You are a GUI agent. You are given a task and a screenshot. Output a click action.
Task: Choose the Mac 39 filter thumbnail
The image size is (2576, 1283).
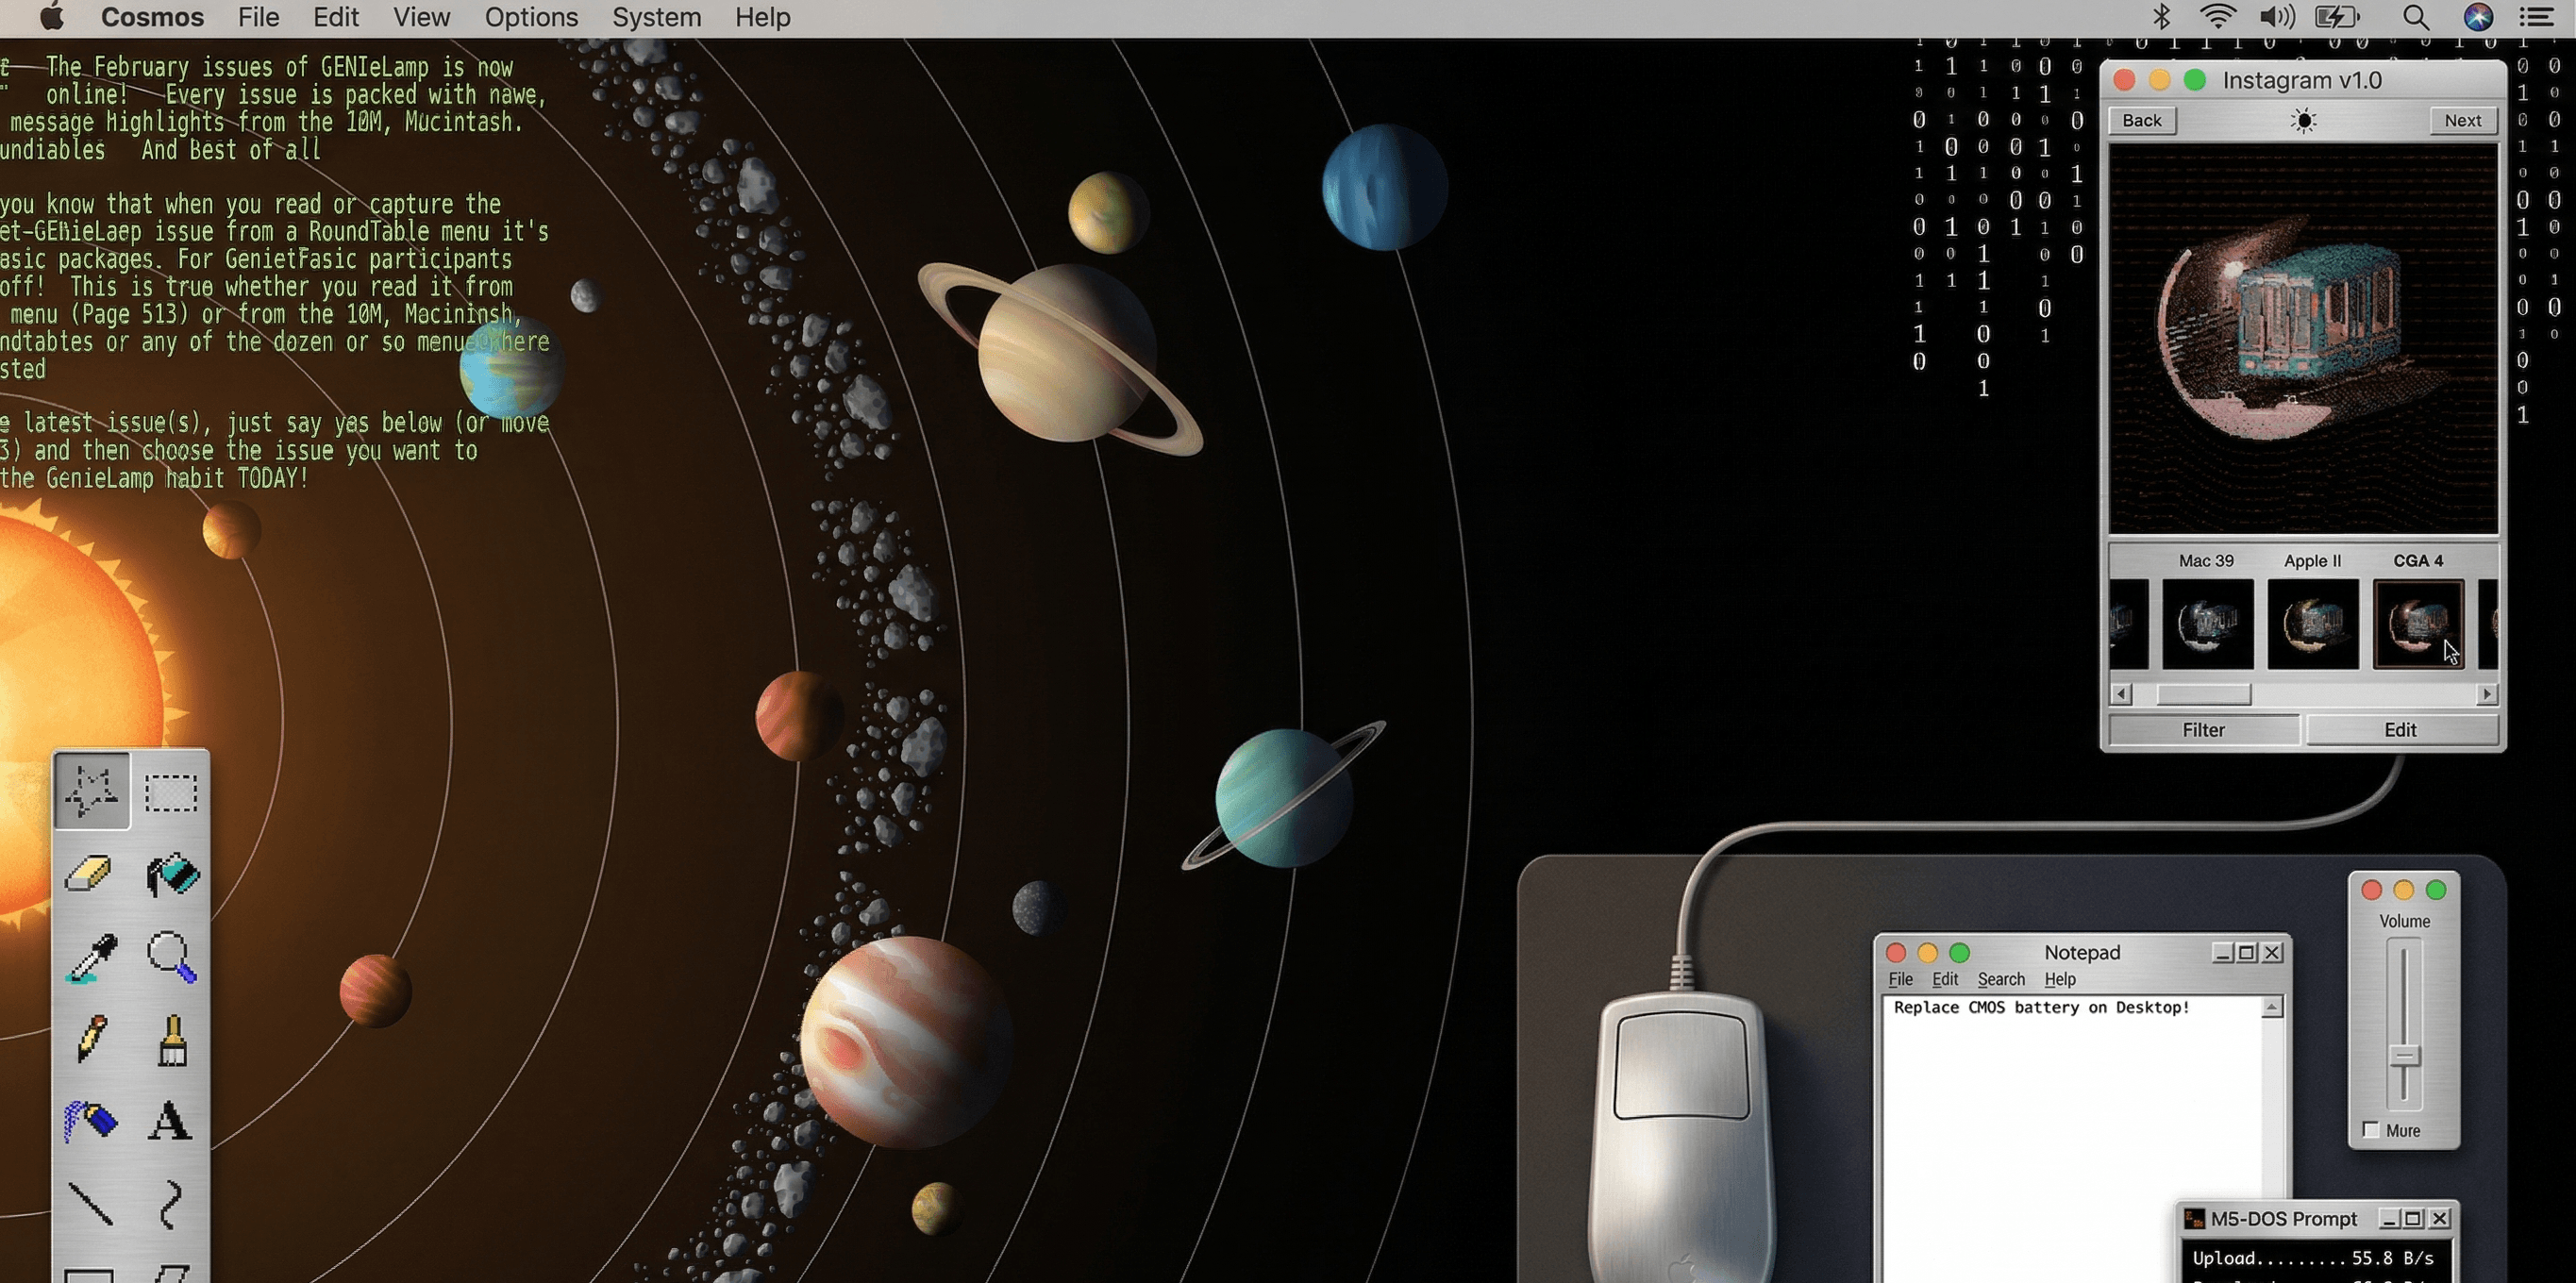(2207, 624)
